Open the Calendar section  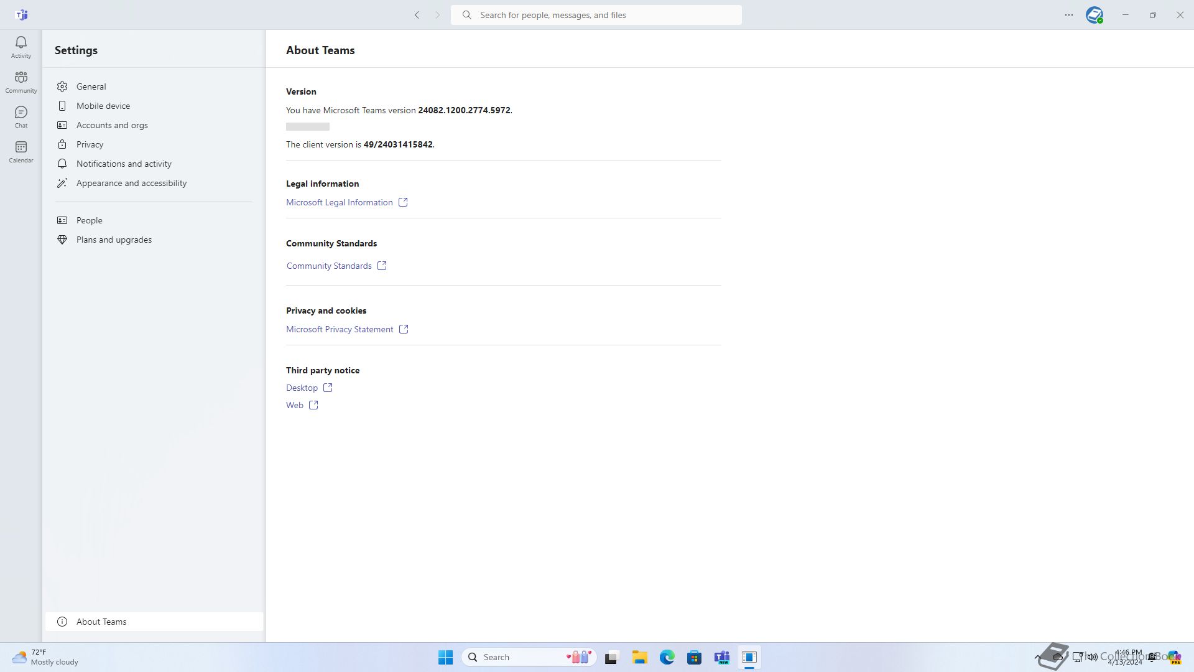point(21,151)
